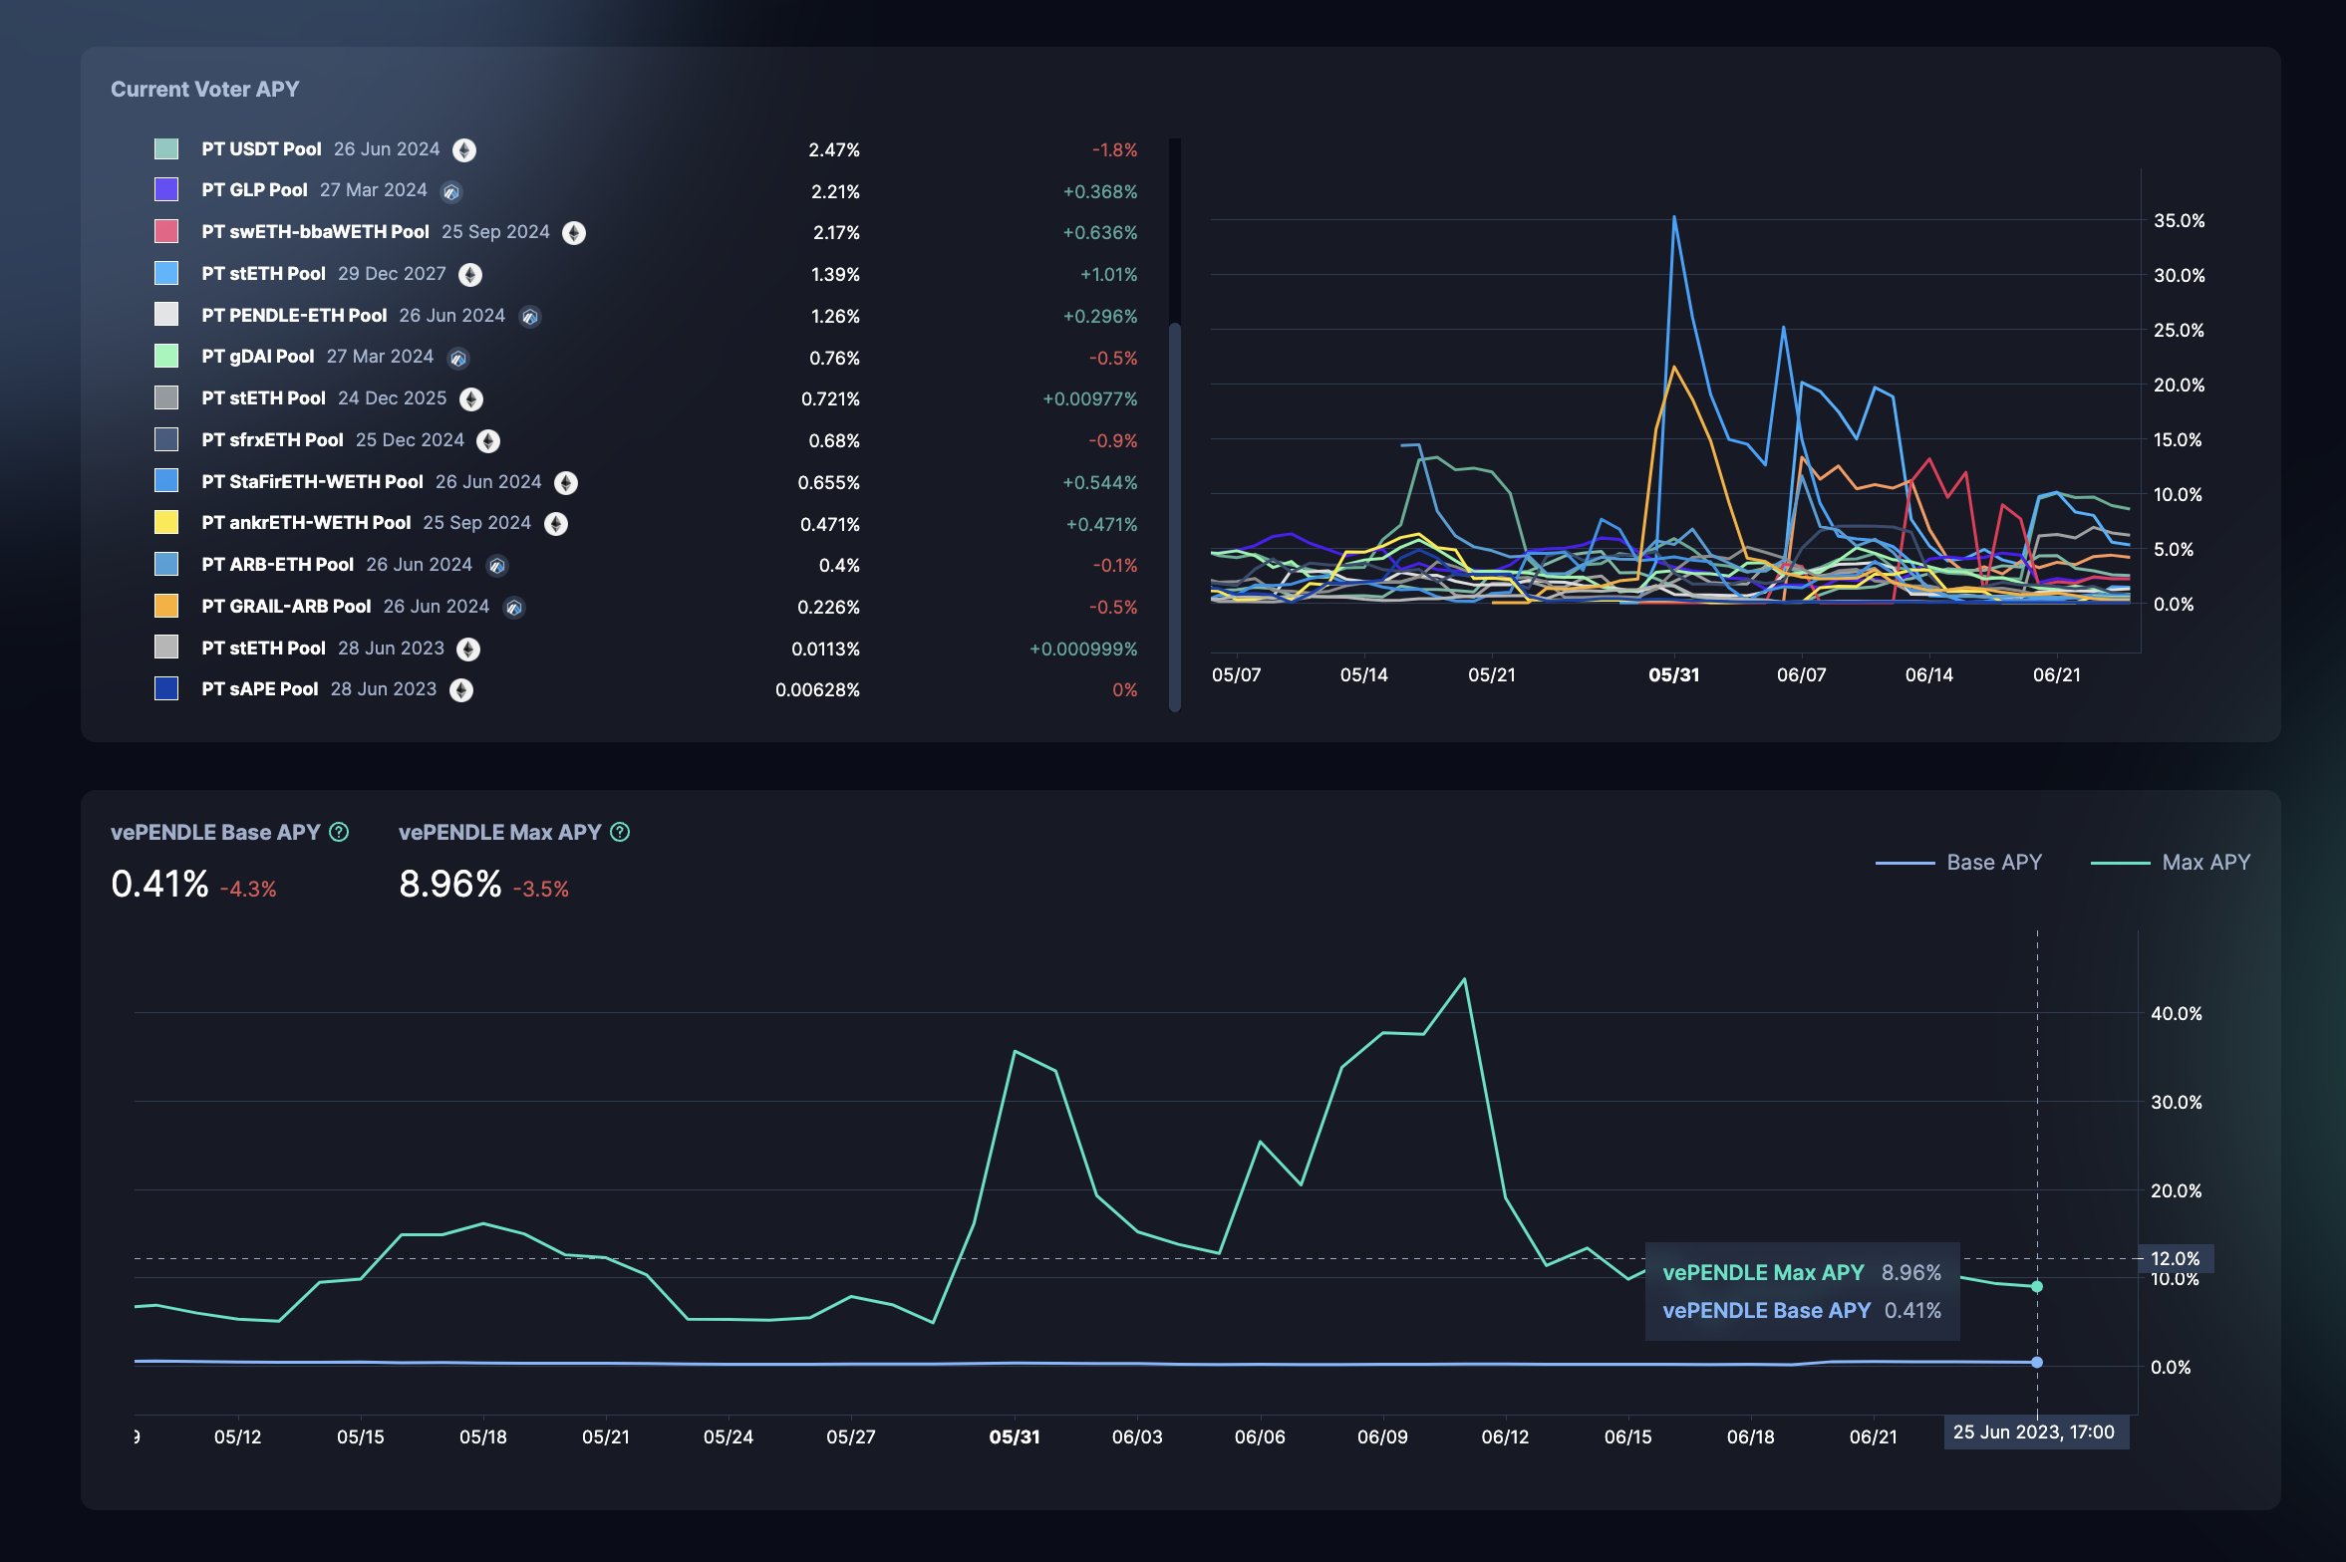Open PT sfrxETH Pool entry
Viewport: 2346px width, 1562px height.
[x=272, y=440]
